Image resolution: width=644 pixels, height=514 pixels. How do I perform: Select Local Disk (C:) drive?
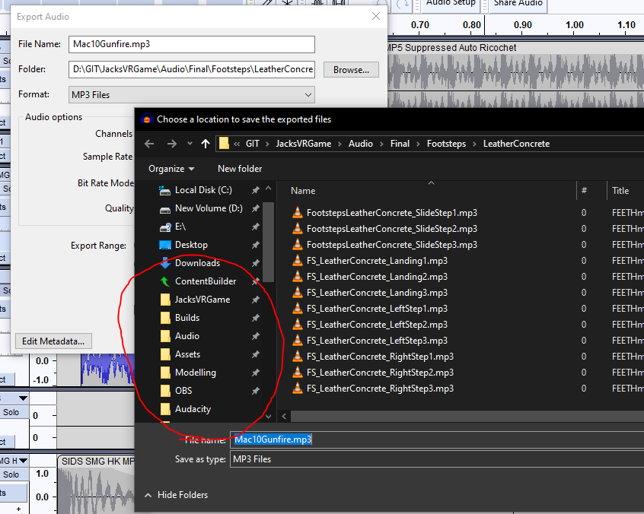(203, 190)
